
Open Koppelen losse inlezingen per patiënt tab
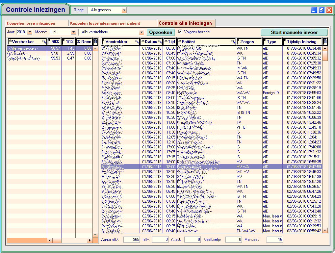(105, 23)
